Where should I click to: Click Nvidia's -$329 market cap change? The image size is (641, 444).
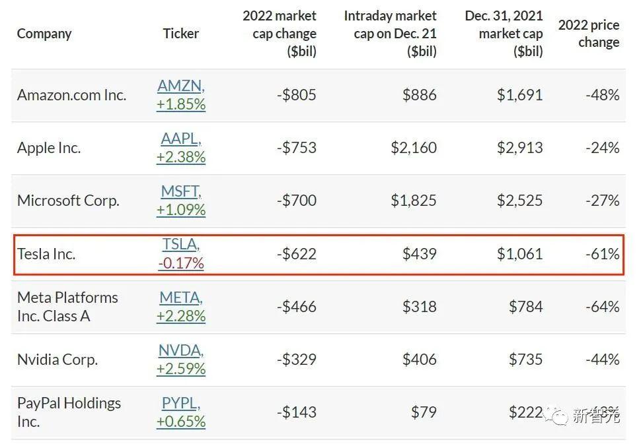(x=296, y=360)
